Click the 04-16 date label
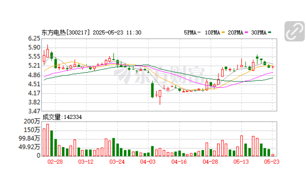Viewport: 306px width, 179px height. 179,162
